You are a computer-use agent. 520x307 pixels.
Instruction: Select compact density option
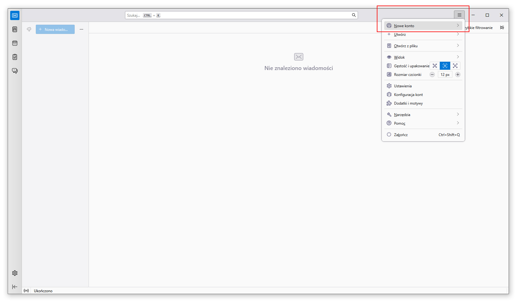[x=435, y=66]
